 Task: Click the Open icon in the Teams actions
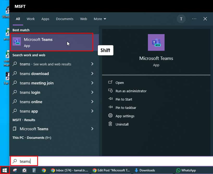(110, 82)
